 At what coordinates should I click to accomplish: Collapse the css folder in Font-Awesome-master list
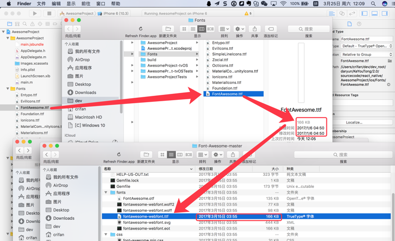106,234
